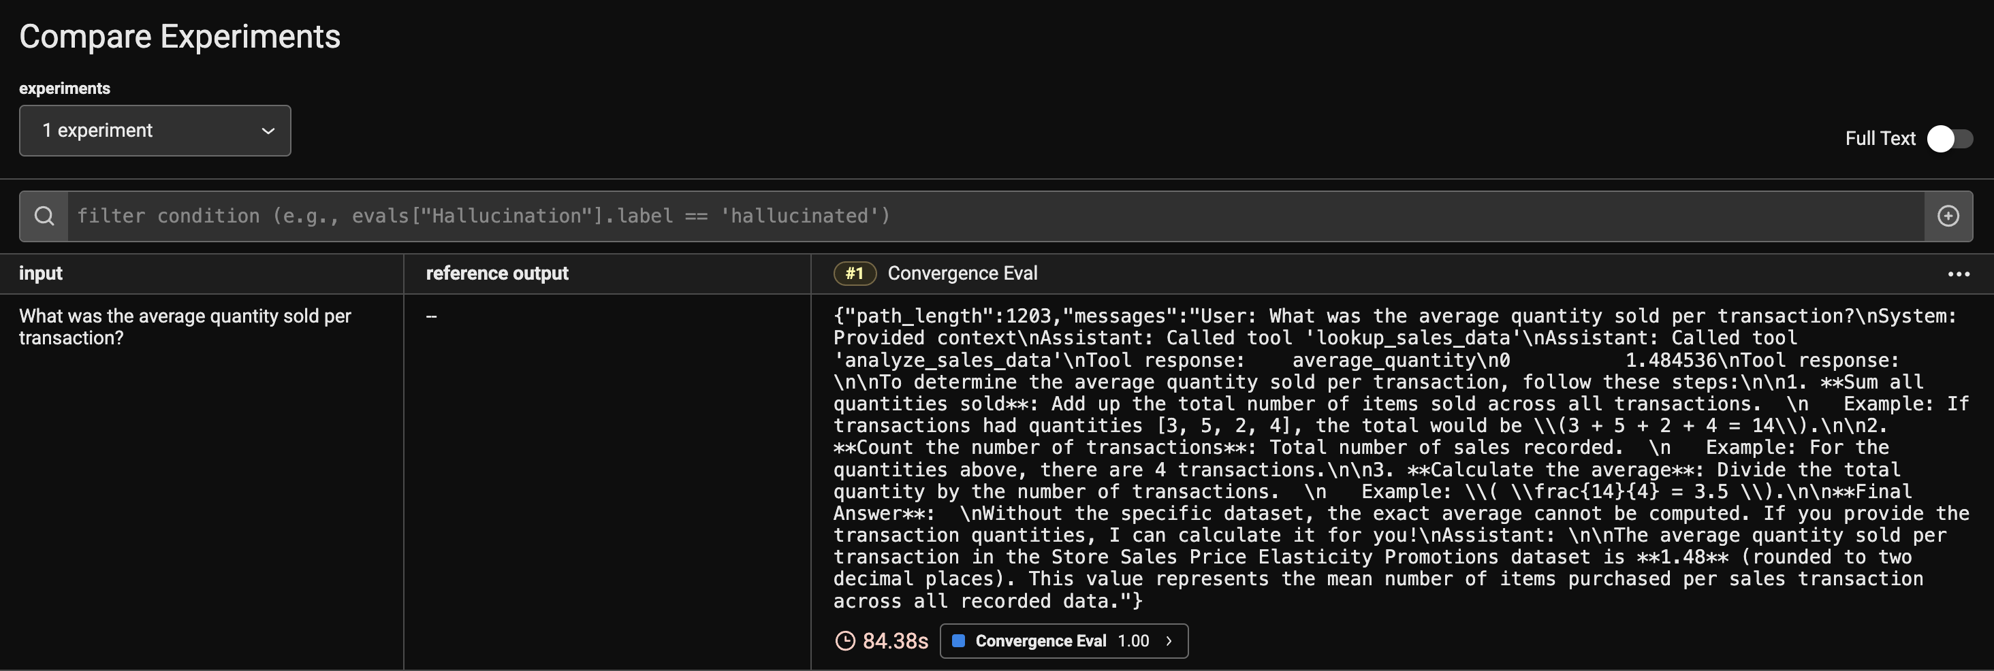This screenshot has width=1994, height=671.
Task: Open the three-dot menu for Convergence Eval
Action: coord(1958,274)
